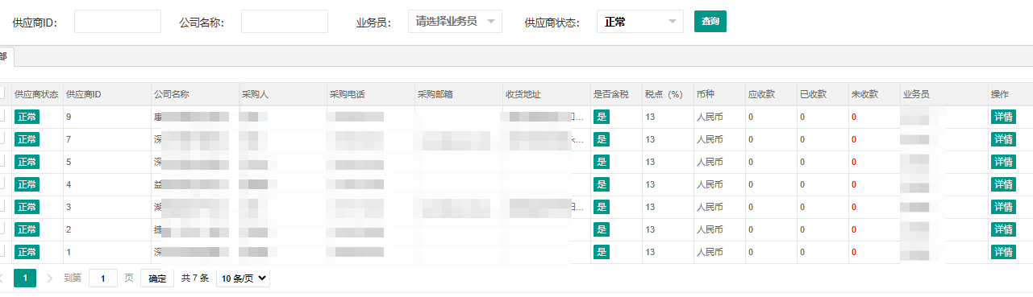Click 是 tax badge in supplier 3 row
The image size is (1033, 297).
coord(602,207)
